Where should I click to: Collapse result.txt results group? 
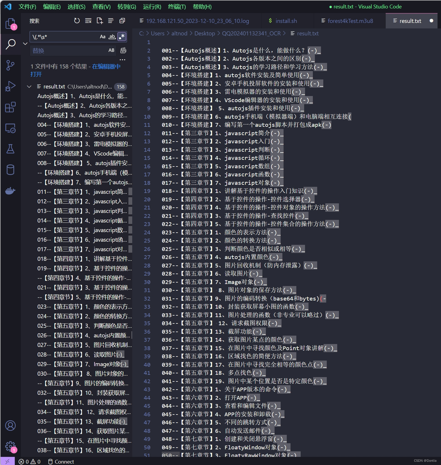(x=29, y=86)
